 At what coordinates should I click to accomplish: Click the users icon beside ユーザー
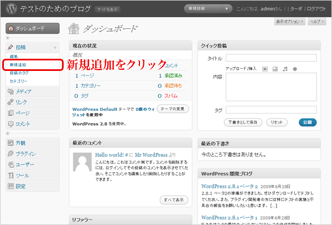click(11, 165)
